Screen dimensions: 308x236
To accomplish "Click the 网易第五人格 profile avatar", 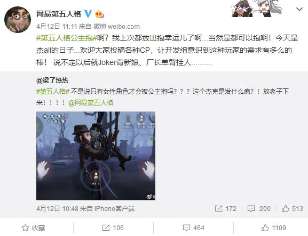I will tap(18, 20).
